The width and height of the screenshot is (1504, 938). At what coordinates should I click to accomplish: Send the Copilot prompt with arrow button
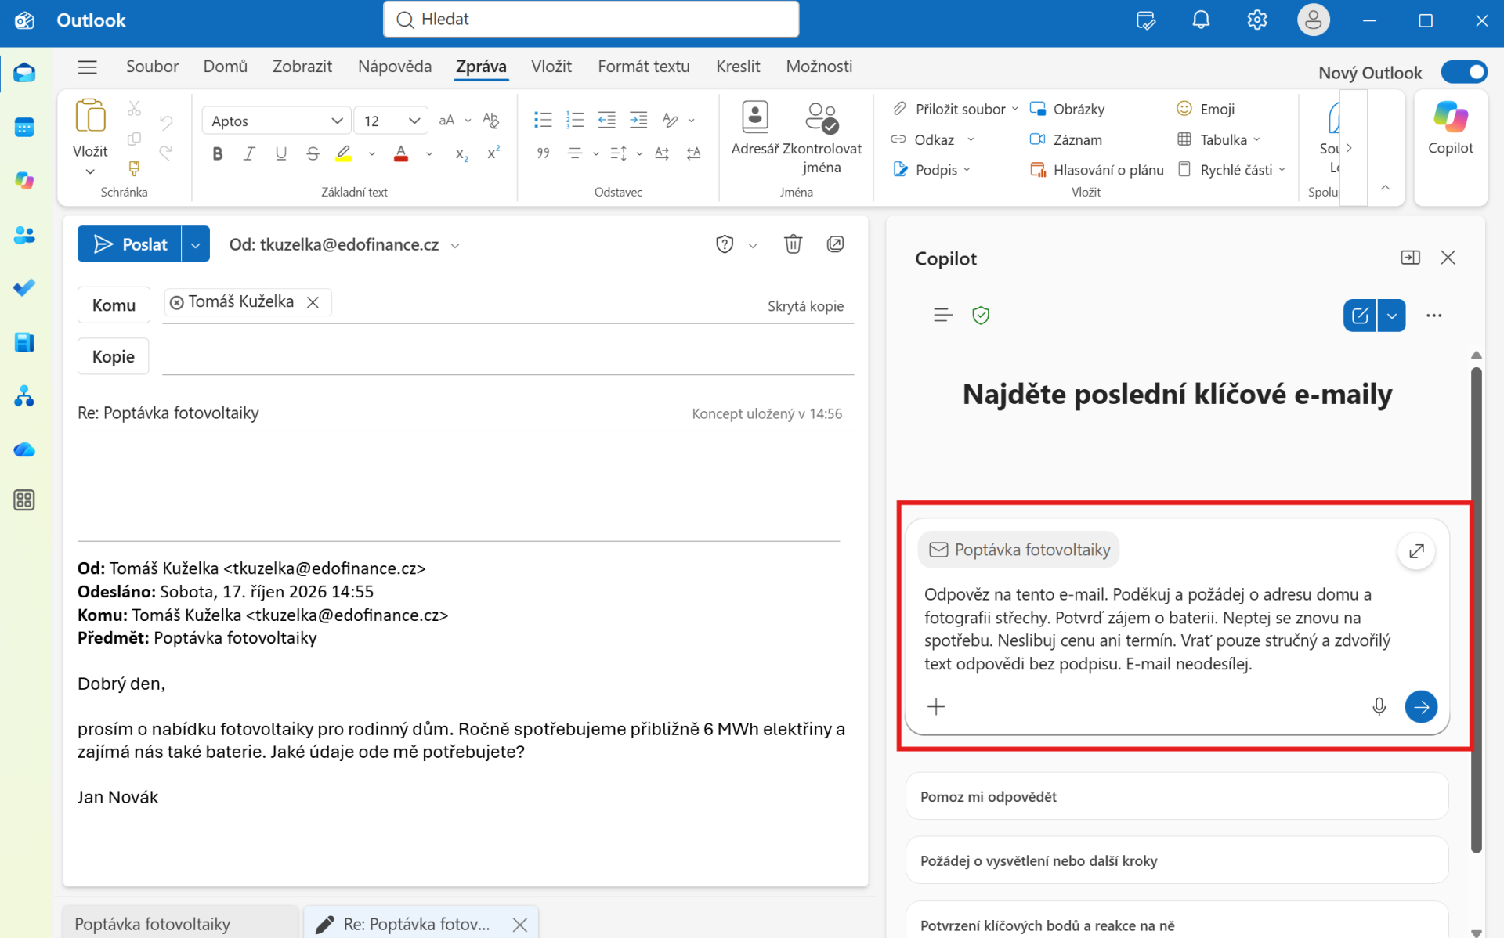1421,706
